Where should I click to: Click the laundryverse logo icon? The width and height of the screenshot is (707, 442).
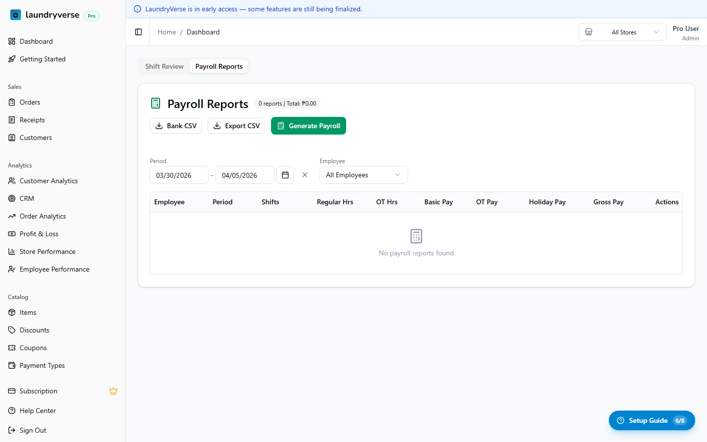tap(16, 15)
